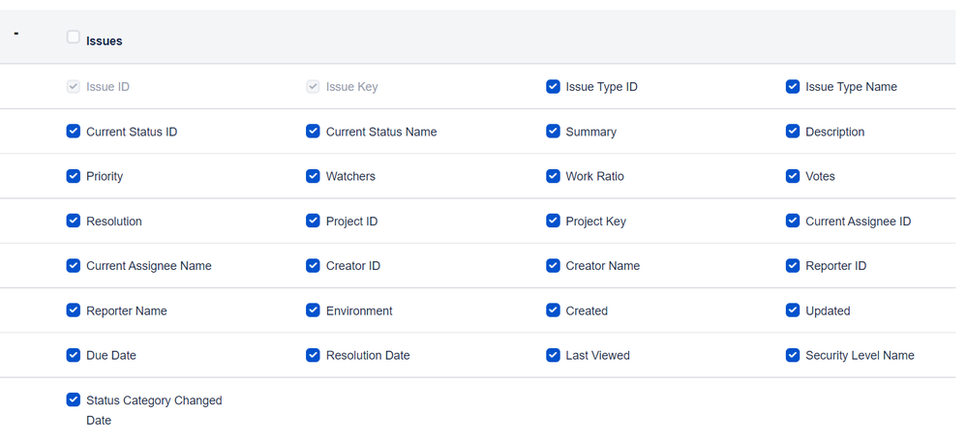967x443 pixels.
Task: Collapse the Issues section with minus icon
Action: pos(16,34)
